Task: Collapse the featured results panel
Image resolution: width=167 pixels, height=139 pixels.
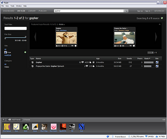Action: (x=160, y=24)
